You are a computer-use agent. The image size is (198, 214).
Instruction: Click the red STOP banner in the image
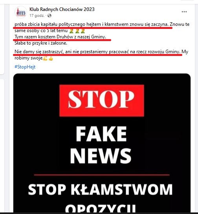(102, 101)
